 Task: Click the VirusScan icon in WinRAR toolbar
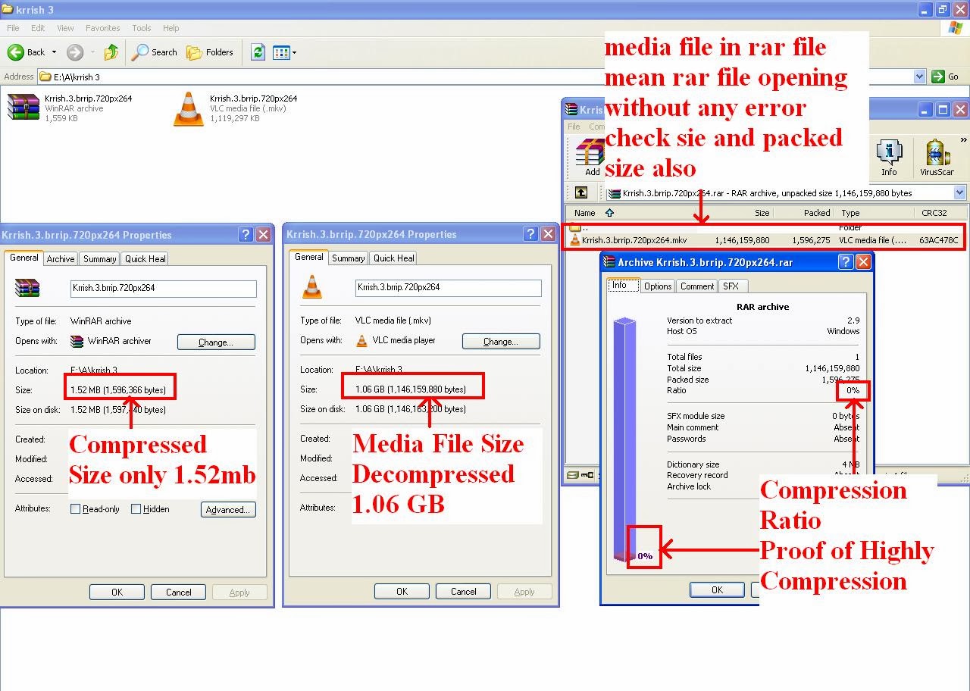[x=937, y=157]
